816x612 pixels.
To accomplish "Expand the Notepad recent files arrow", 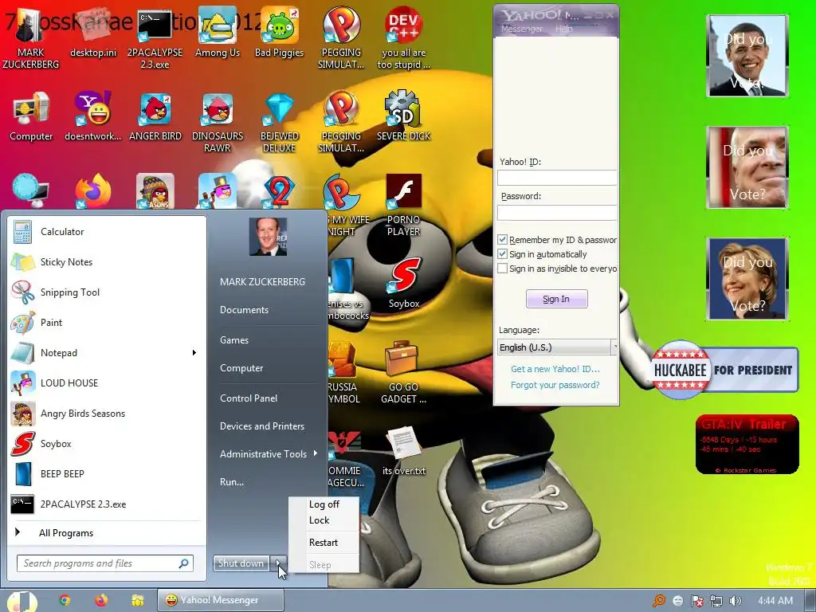I will coord(194,353).
